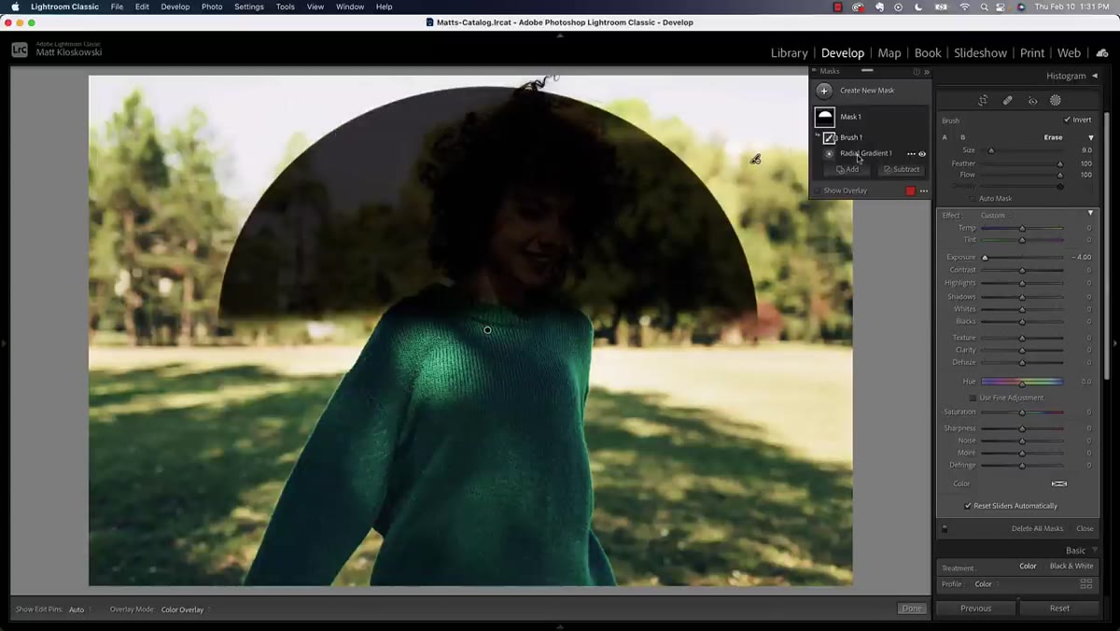Image resolution: width=1120 pixels, height=631 pixels.
Task: Expand the top panel arrow
Action: (x=560, y=35)
